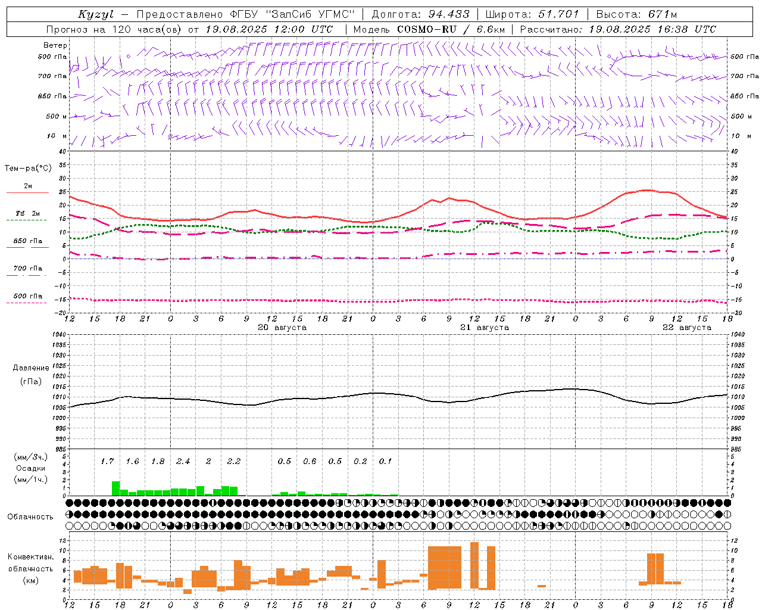762x610 pixels.
Task: Click the precipitation value "1.6"
Action: click(132, 461)
